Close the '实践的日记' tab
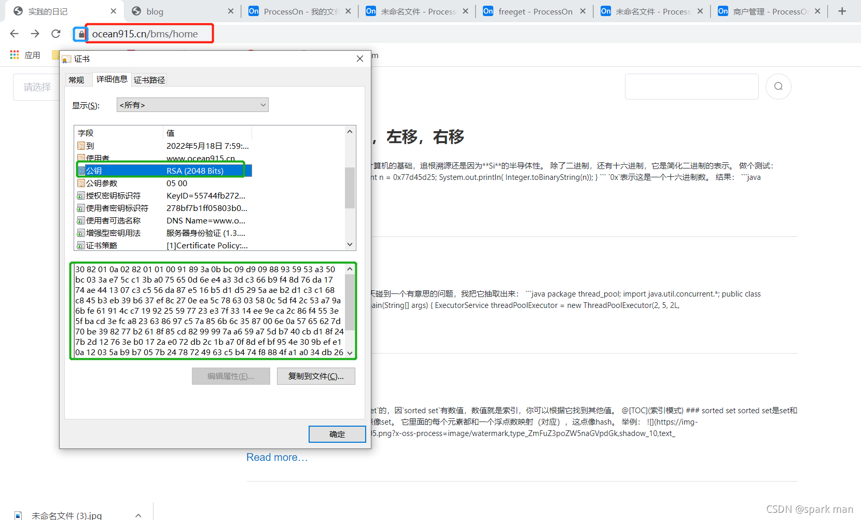 (114, 11)
